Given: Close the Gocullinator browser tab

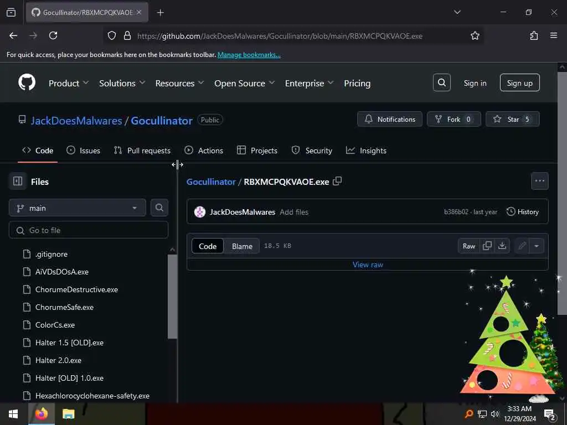Looking at the screenshot, I should point(139,12).
